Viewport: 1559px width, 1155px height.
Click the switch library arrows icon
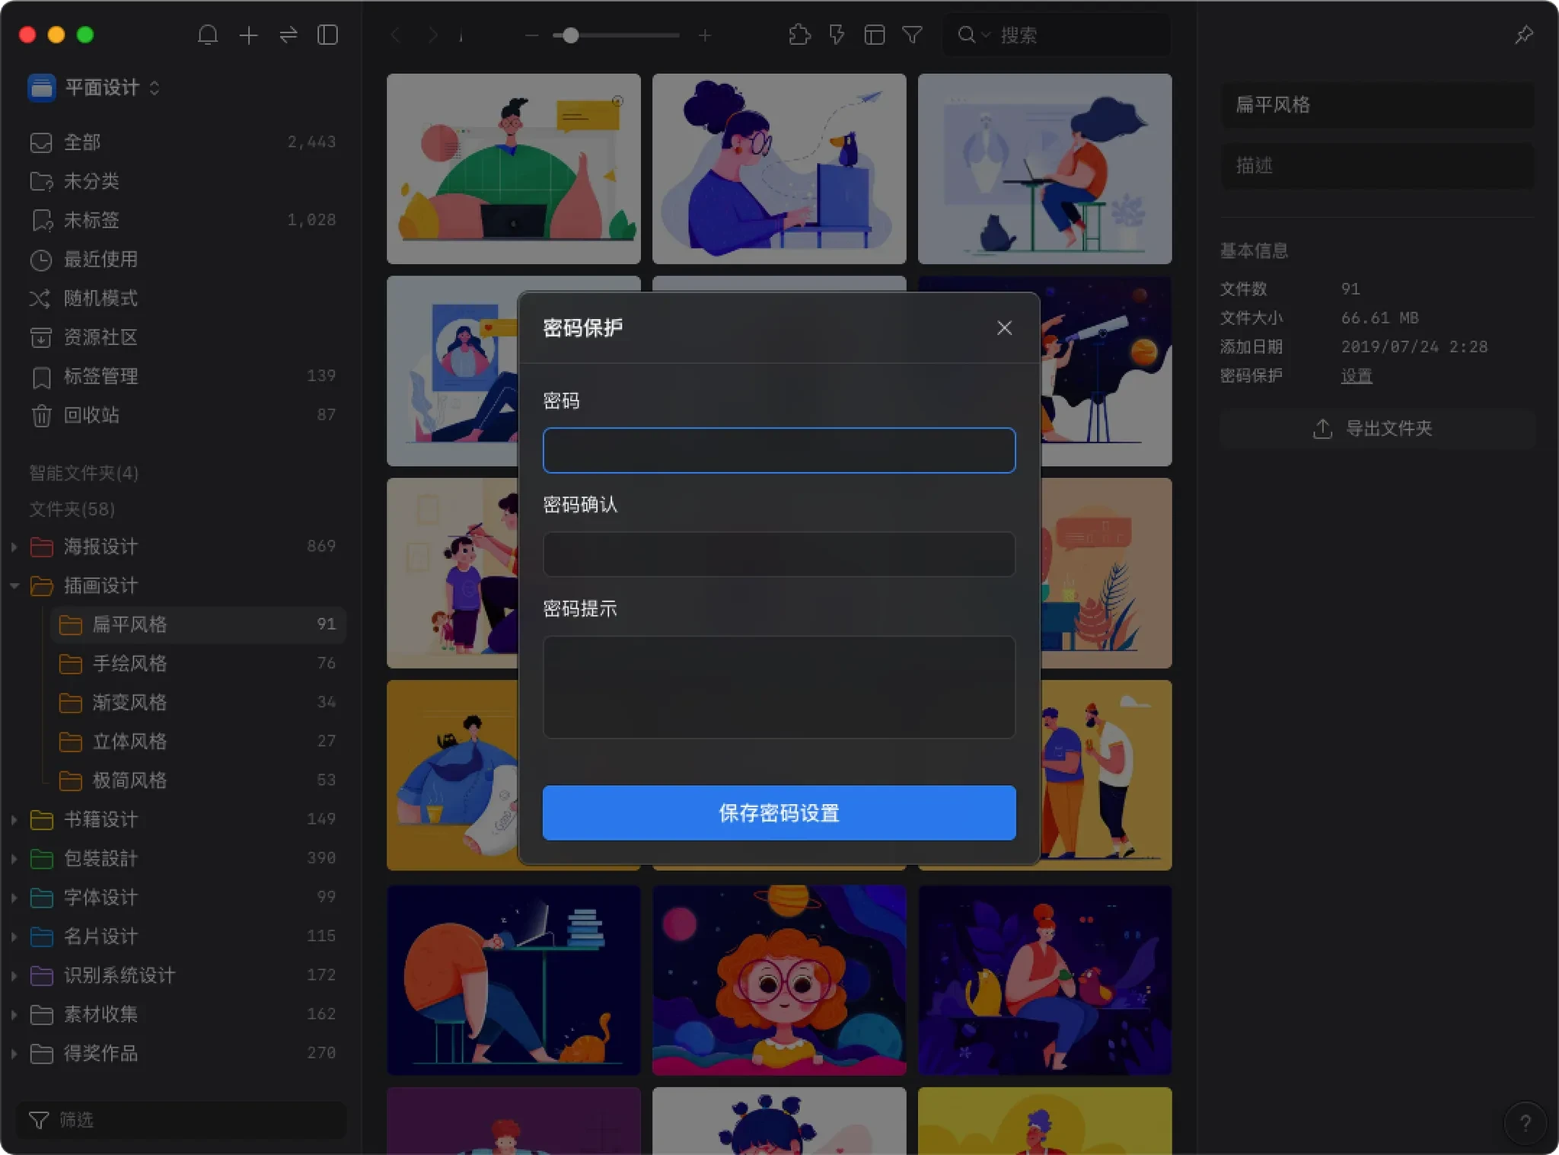[x=289, y=35]
